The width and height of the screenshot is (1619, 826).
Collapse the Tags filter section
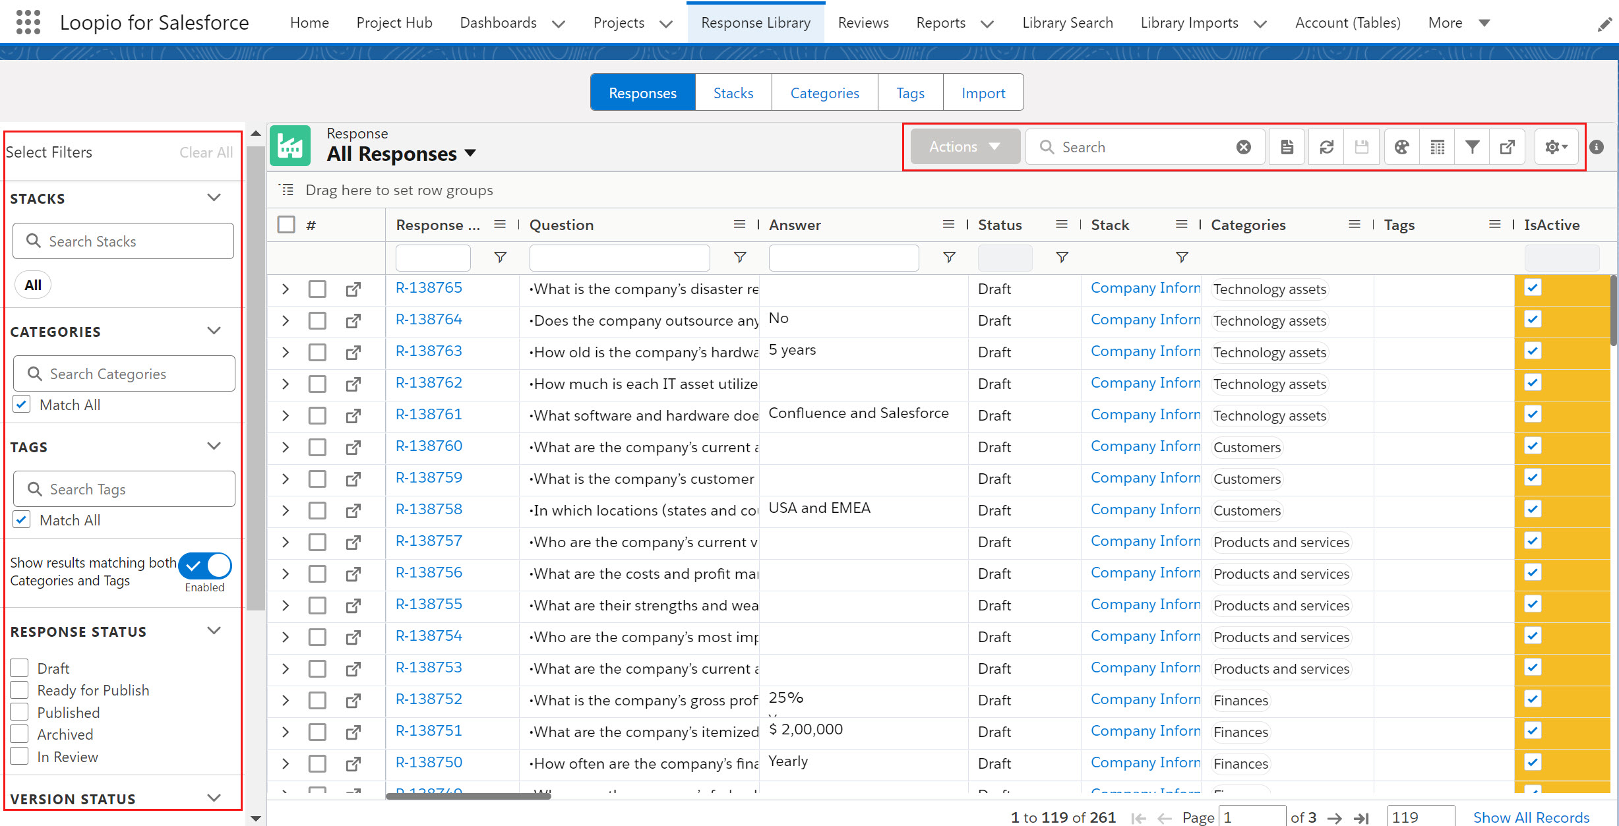tap(214, 446)
